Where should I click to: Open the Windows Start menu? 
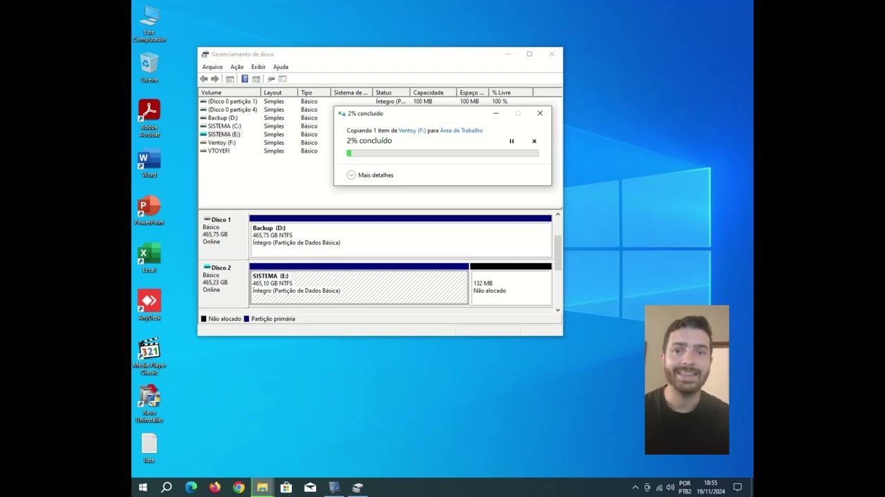click(x=143, y=487)
